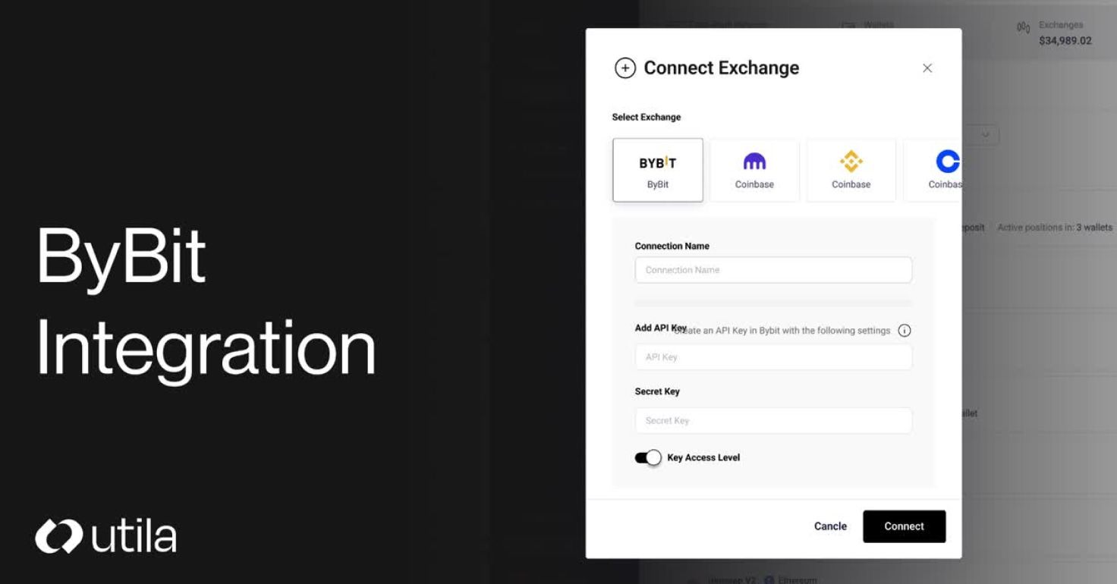Toggle the Key Access Level switch
Image resolution: width=1117 pixels, height=584 pixels.
(x=648, y=457)
